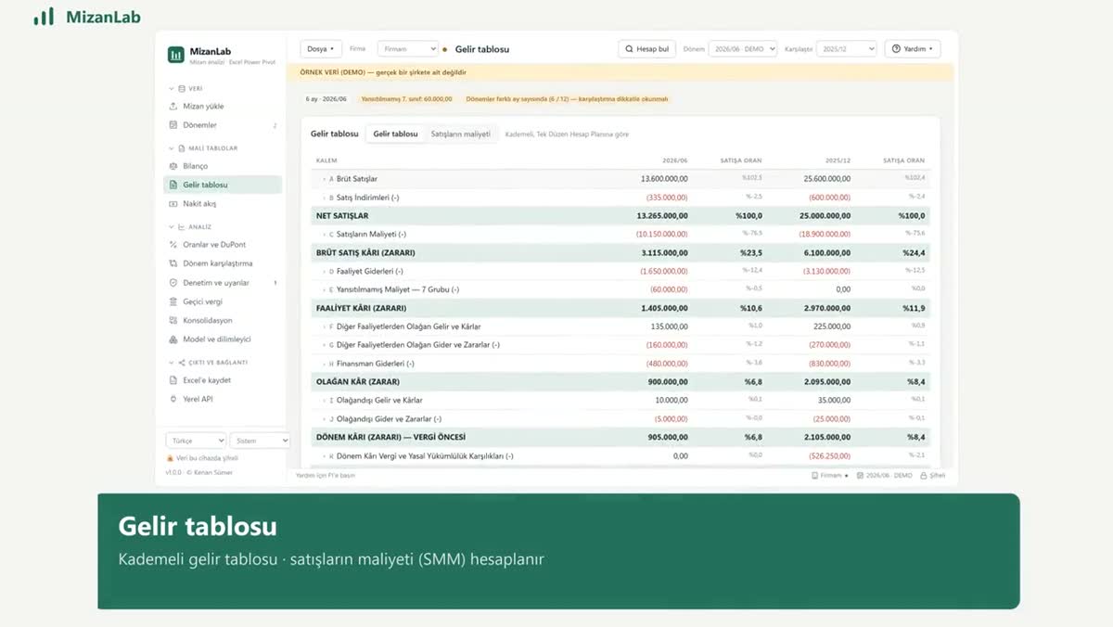Click the Firmam status bar entry
Screen dimensions: 1113x627
click(x=830, y=475)
